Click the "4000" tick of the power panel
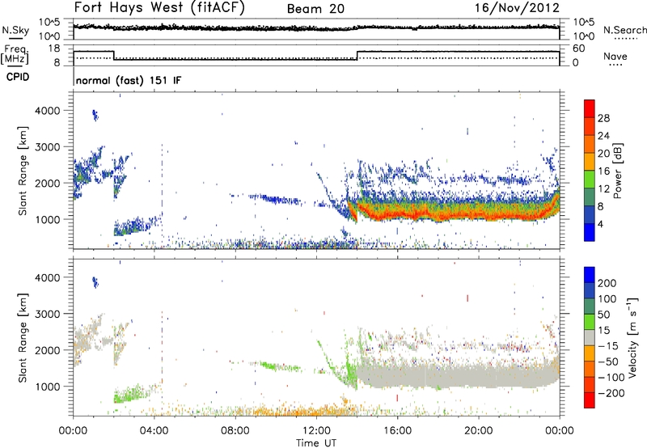The height and width of the screenshot is (448, 647). (47, 111)
